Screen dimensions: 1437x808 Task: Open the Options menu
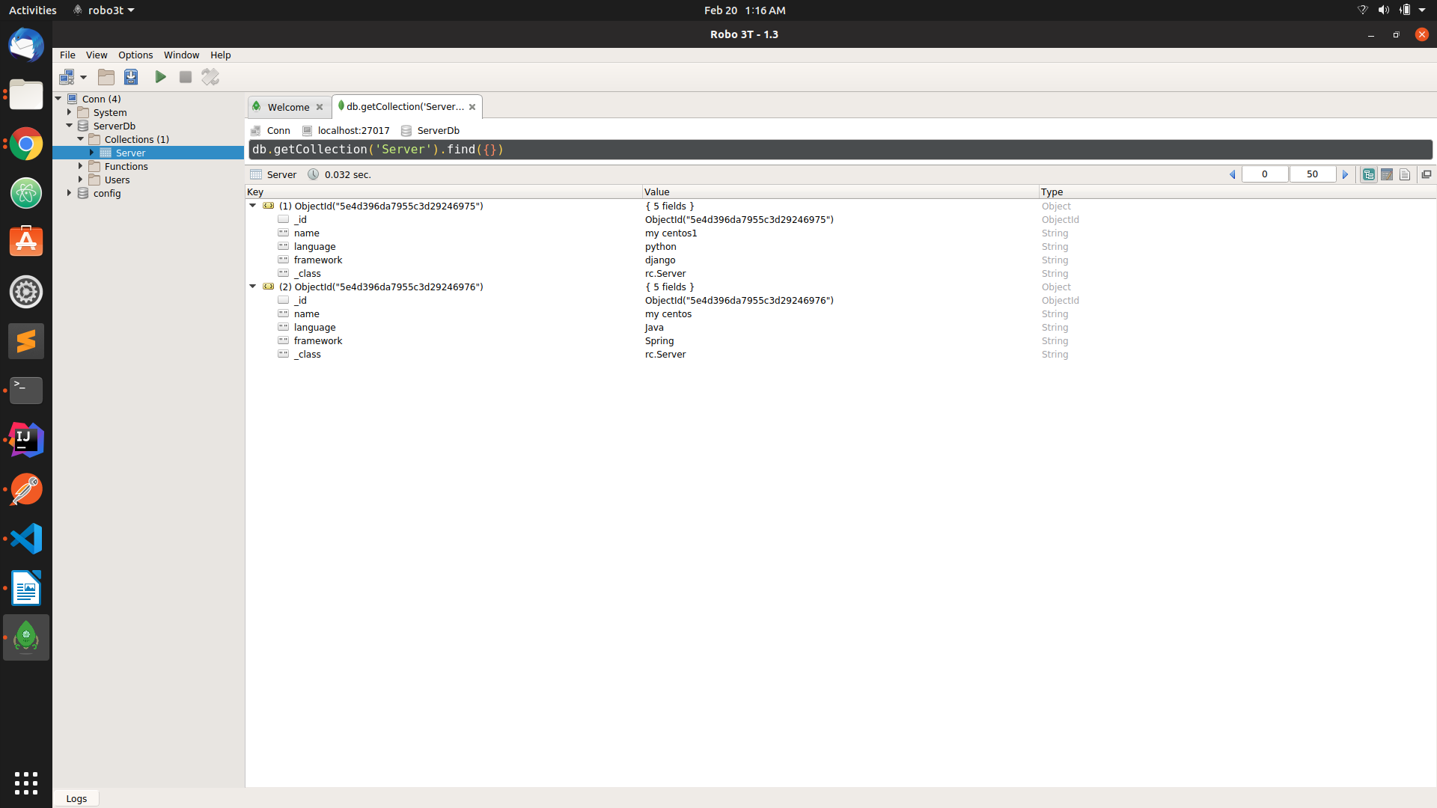coord(135,55)
